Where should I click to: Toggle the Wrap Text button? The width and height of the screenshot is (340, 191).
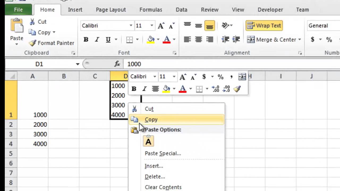pos(264,26)
